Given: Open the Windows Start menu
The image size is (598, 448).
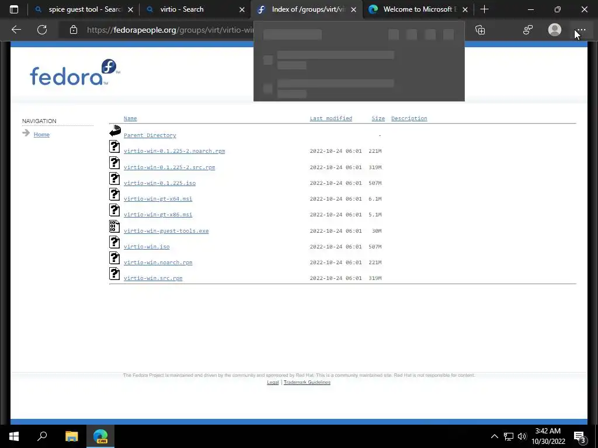Looking at the screenshot, I should 14,436.
